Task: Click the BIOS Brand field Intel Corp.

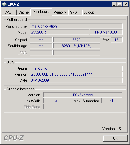Action: click(x=76, y=68)
